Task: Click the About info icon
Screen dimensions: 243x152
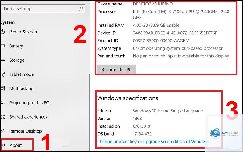Action: [x=3, y=145]
